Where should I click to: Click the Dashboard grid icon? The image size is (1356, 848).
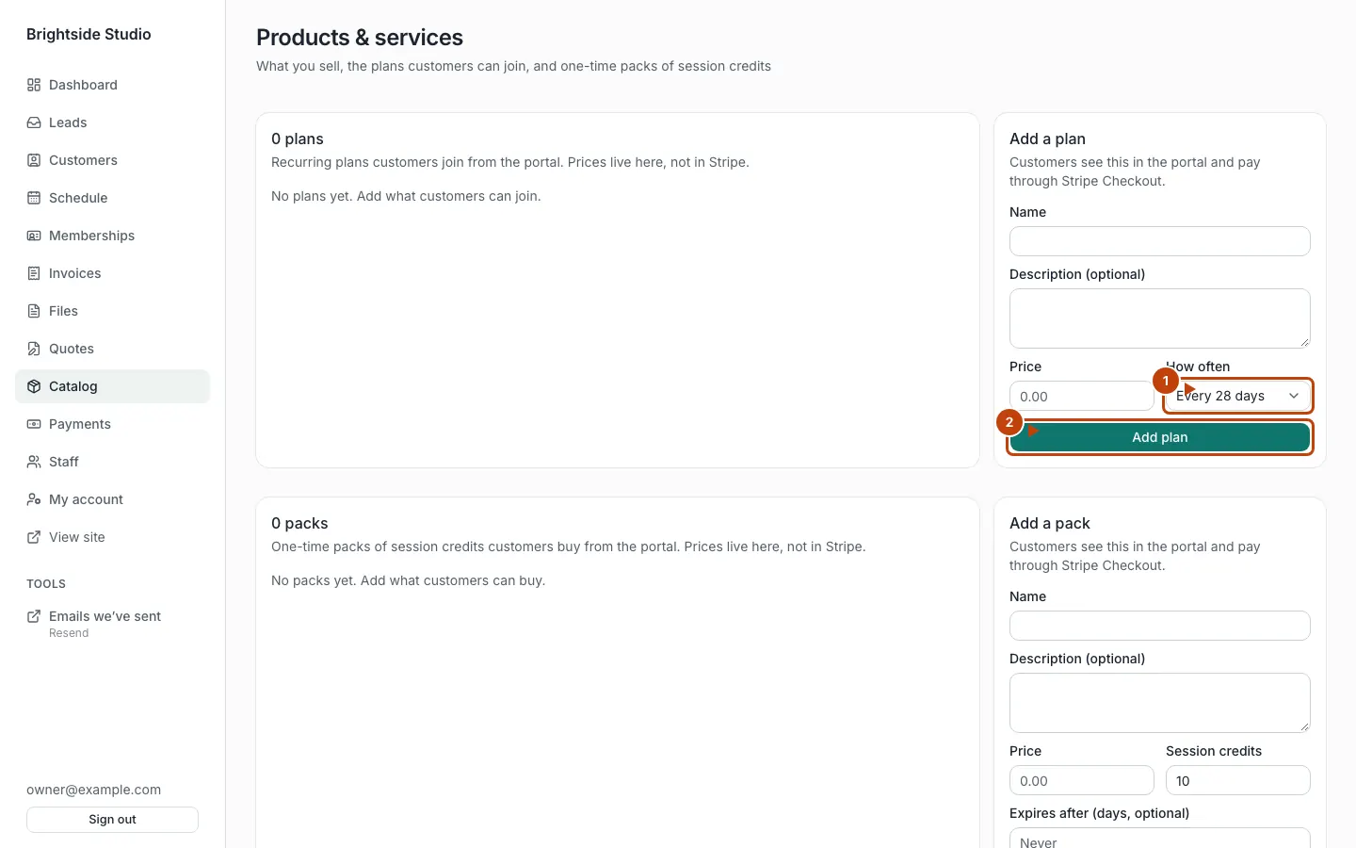pos(34,85)
